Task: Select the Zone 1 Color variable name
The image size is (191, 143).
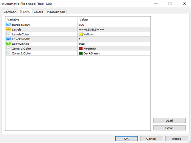Action: [21, 49]
